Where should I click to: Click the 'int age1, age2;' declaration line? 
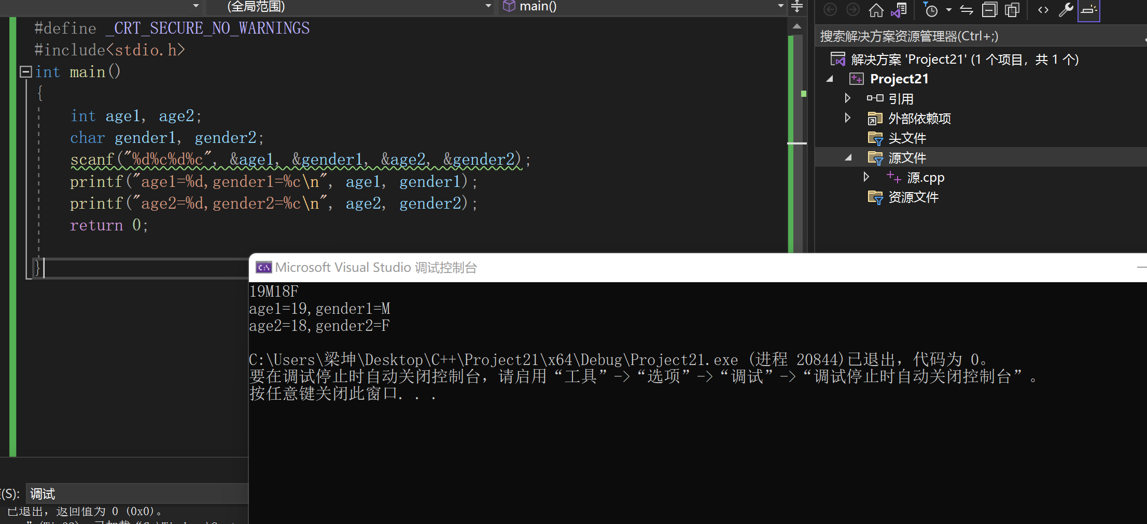136,116
